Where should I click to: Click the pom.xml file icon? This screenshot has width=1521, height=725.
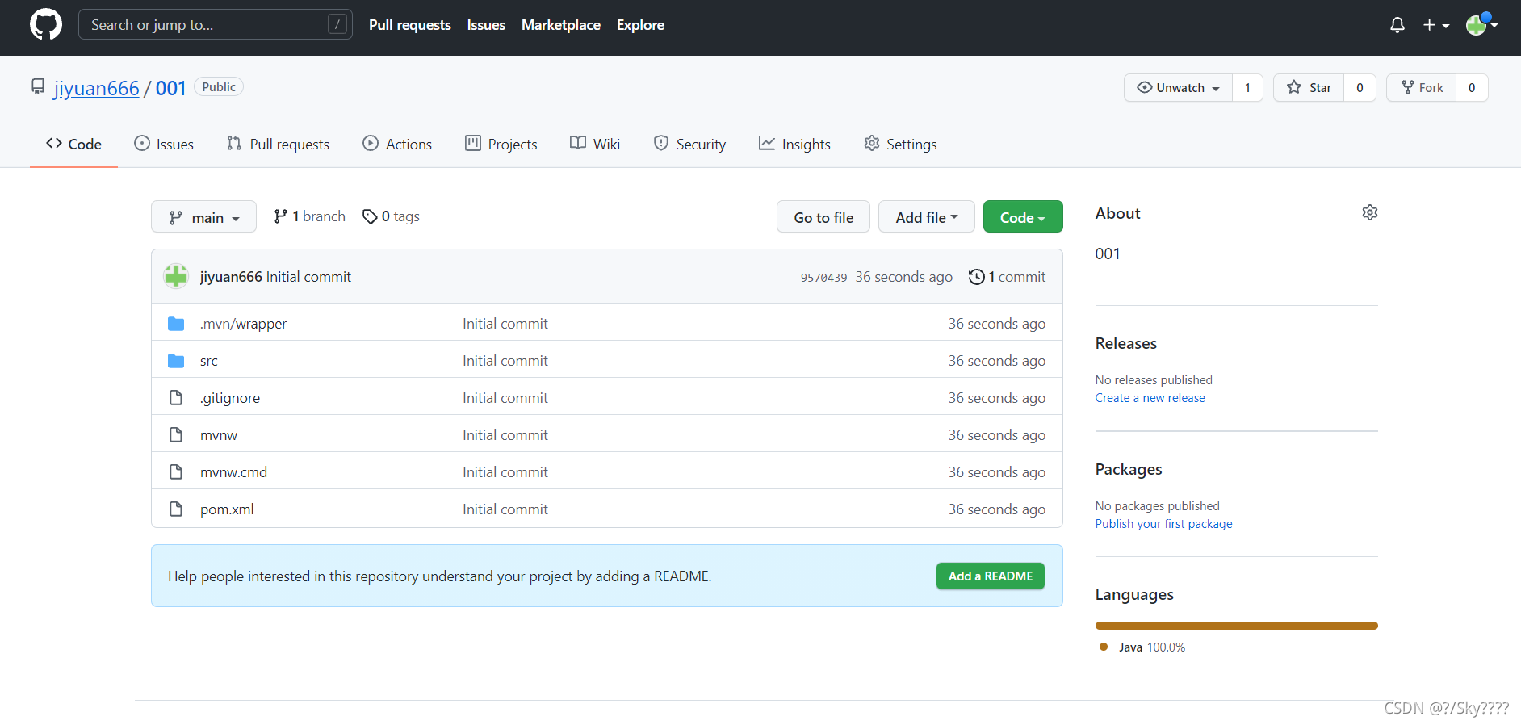[x=176, y=509]
